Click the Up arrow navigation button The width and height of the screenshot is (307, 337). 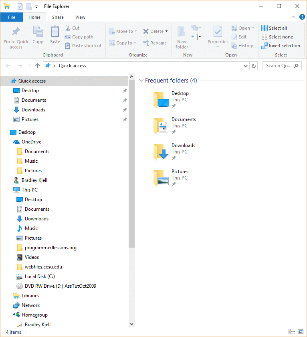pyautogui.click(x=38, y=66)
